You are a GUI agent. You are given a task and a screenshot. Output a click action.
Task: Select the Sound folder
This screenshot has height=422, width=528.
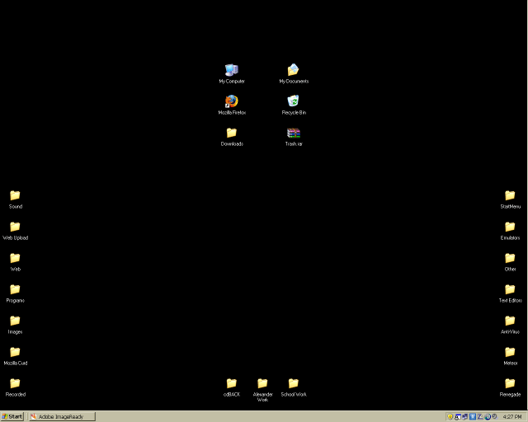click(x=15, y=196)
